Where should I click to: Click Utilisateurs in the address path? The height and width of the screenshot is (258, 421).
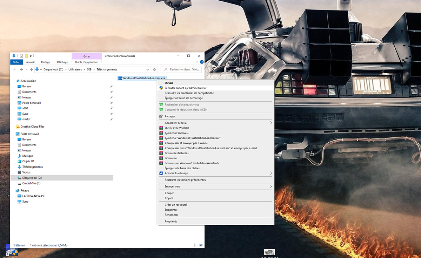75,69
